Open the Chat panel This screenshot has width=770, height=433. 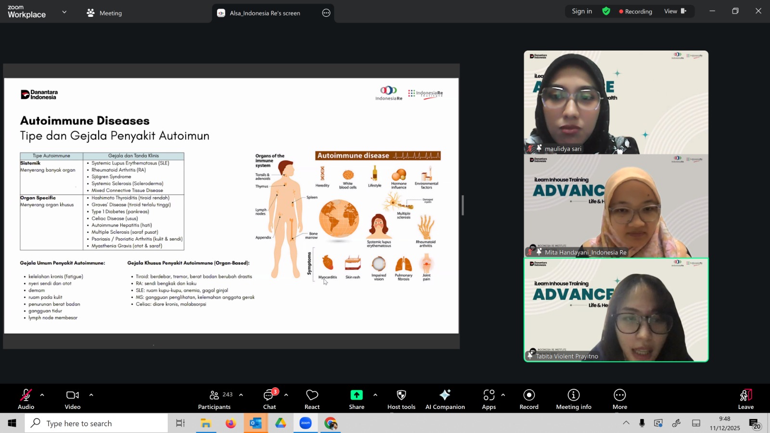[269, 399]
